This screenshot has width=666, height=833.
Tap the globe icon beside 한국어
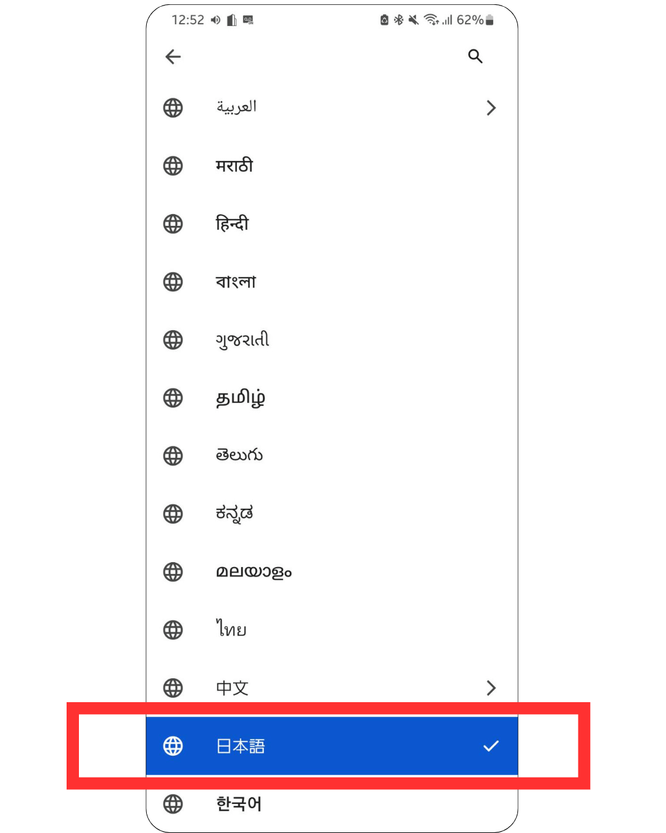pyautogui.click(x=173, y=804)
